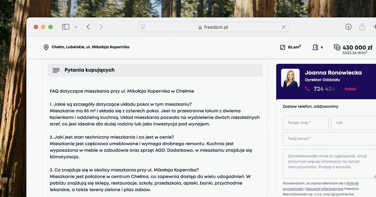Click the Share icon in toolbar
The image size is (376, 197).
click(x=362, y=27)
